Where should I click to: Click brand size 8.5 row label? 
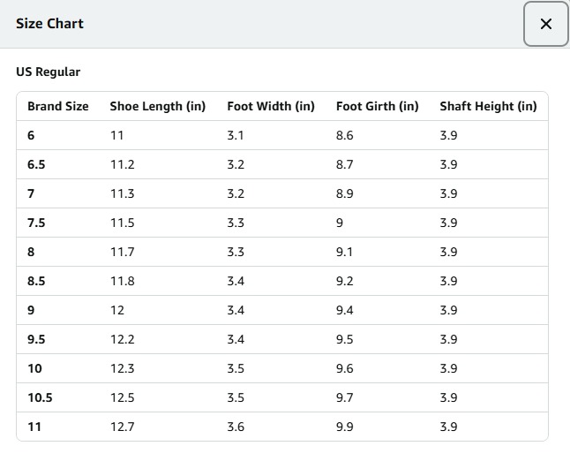tap(37, 281)
